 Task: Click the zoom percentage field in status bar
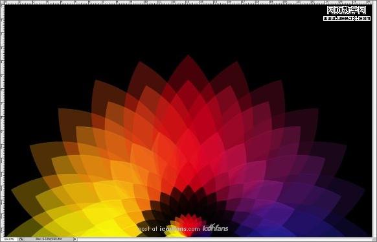pos(9,239)
